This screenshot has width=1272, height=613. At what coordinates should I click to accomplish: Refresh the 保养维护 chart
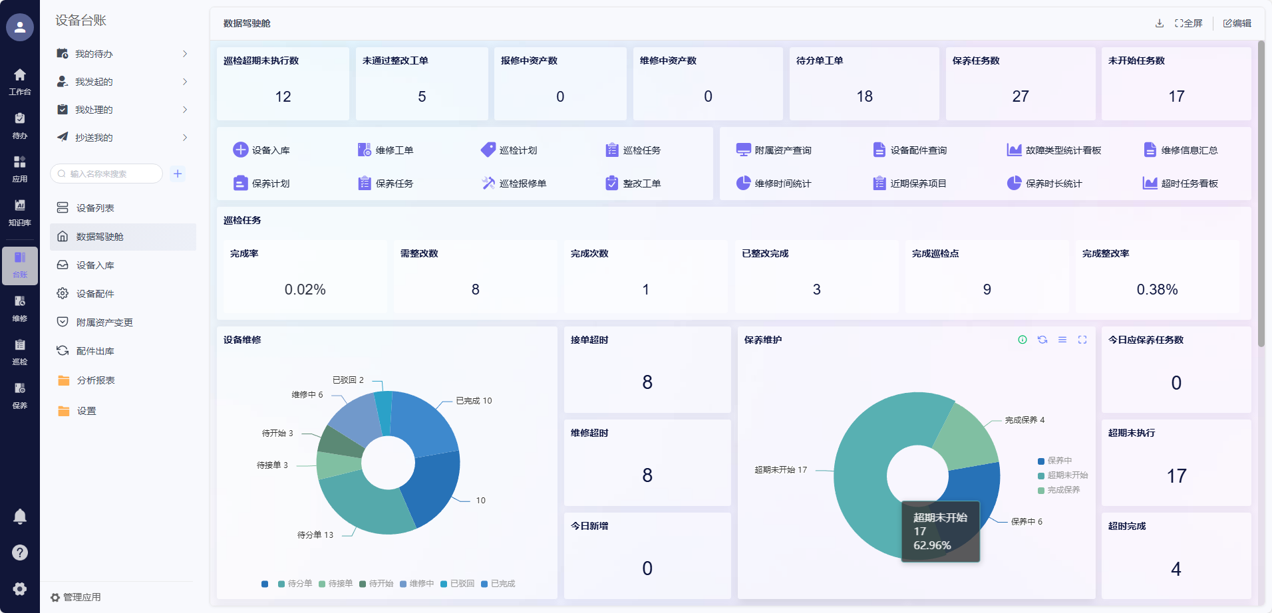tap(1042, 340)
